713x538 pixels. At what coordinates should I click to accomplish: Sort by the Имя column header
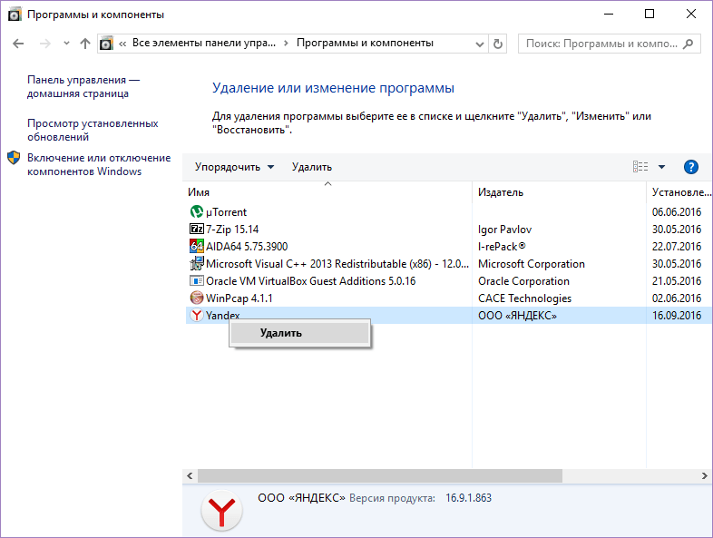coord(327,192)
